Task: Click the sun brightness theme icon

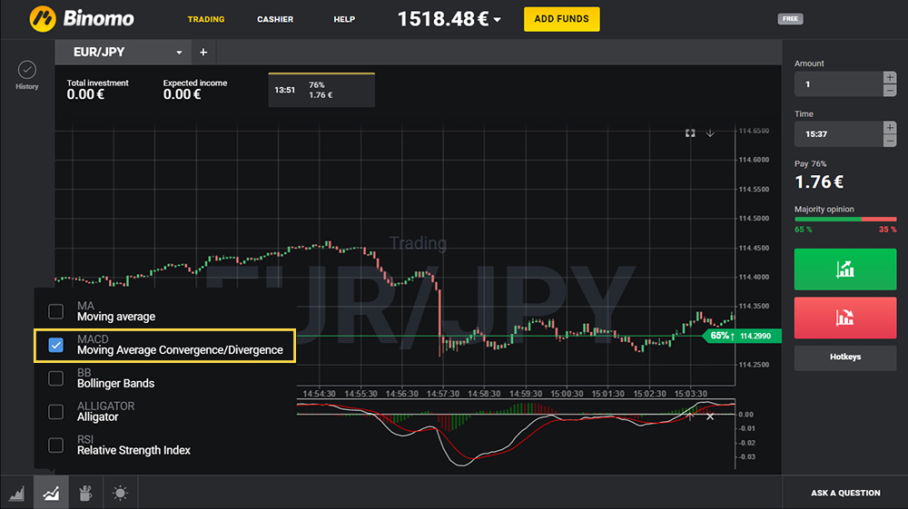Action: tap(120, 494)
